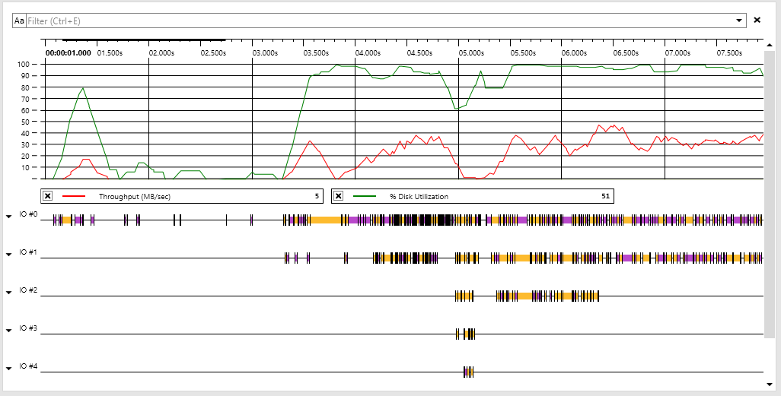Image resolution: width=781 pixels, height=396 pixels.
Task: Expand the IO #2 row arrow
Action: coord(8,293)
